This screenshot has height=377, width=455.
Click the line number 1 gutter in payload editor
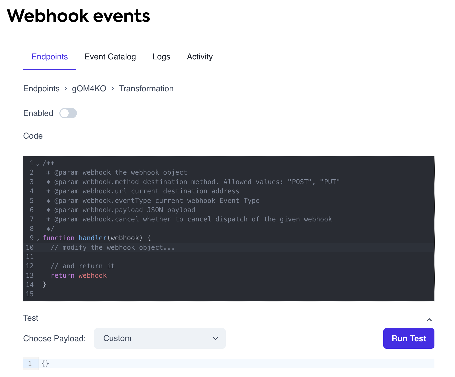(30, 364)
